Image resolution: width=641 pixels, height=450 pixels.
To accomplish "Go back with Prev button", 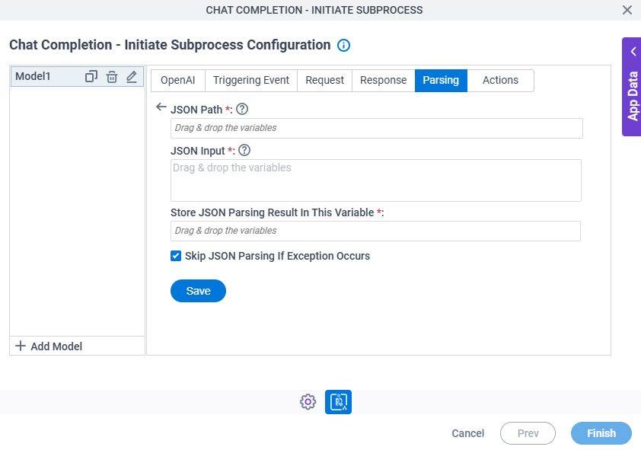I will (528, 433).
